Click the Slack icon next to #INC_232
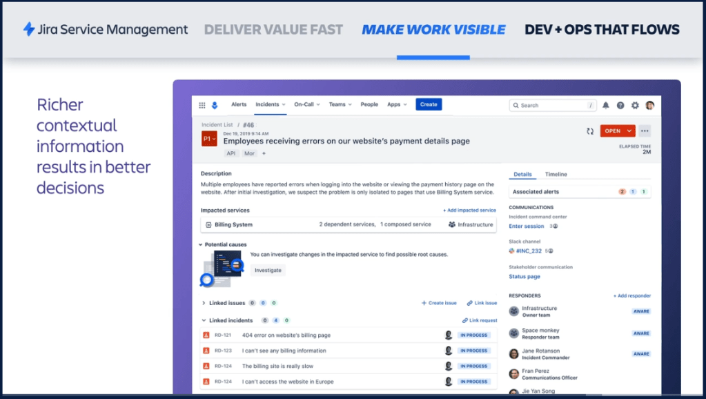 pyautogui.click(x=512, y=251)
